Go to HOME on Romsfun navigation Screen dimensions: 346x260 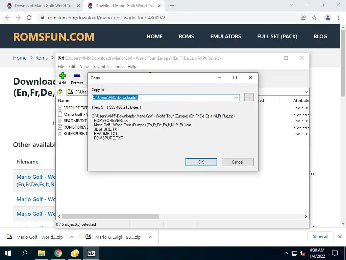tap(155, 37)
